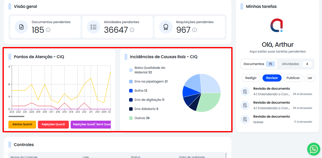Click info icon next to 185
This screenshot has width=322, height=158.
coord(48,30)
